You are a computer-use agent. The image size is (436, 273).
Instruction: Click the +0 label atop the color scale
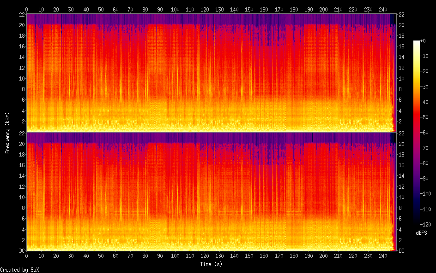(422, 41)
